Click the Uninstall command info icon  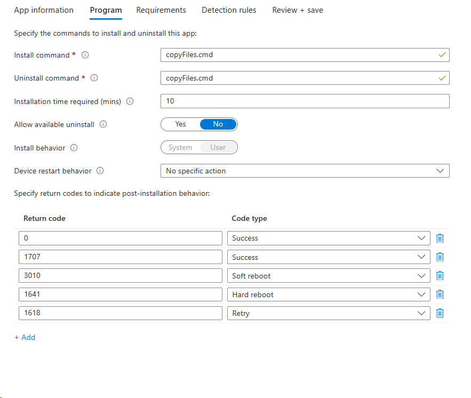pos(94,78)
